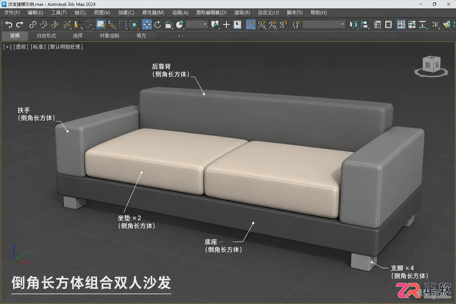Image resolution: width=456 pixels, height=304 pixels.
Task: Open the Scene Explorer list icon
Action: 377,24
